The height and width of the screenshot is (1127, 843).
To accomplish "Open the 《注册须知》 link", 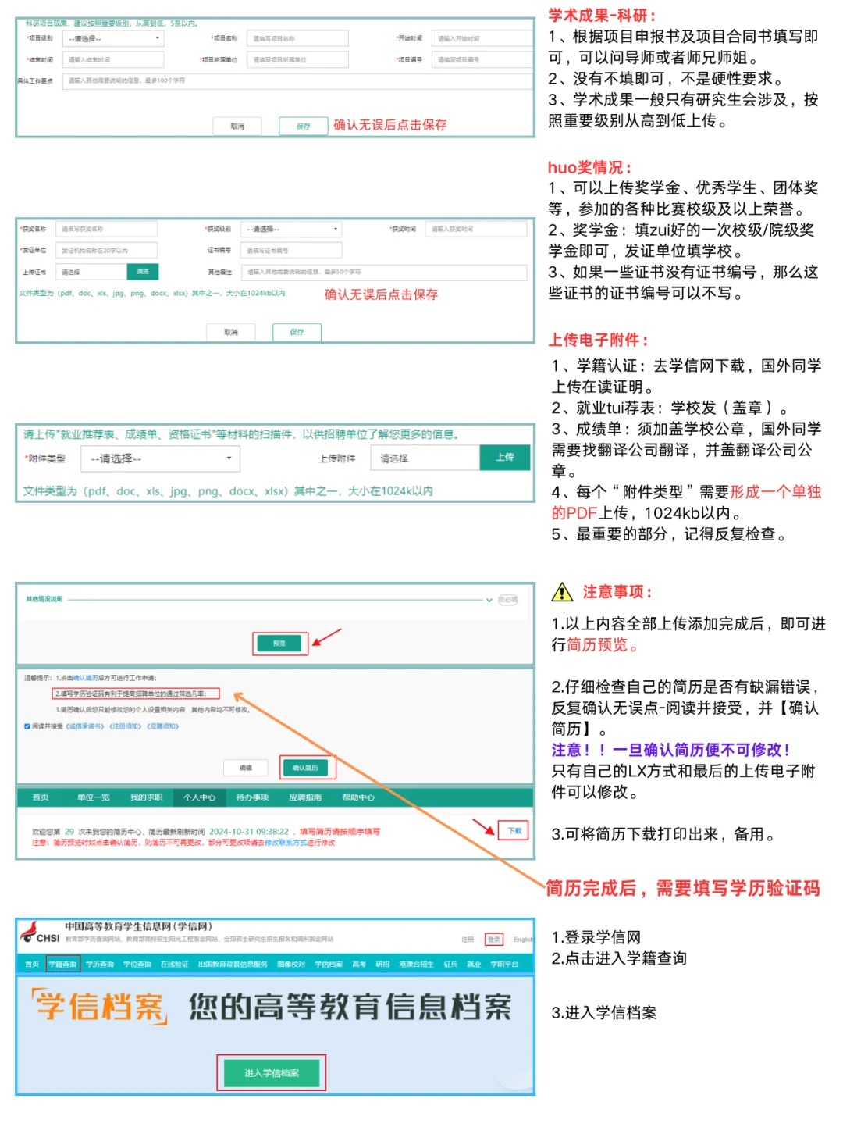I will [x=125, y=726].
